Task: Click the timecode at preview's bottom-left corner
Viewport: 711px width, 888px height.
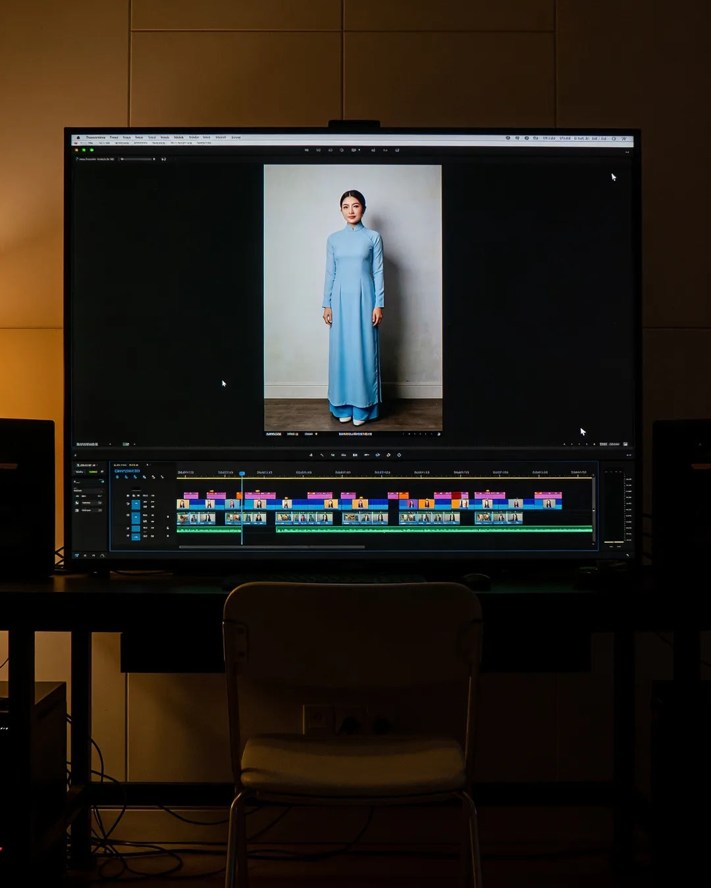Action: pos(273,434)
